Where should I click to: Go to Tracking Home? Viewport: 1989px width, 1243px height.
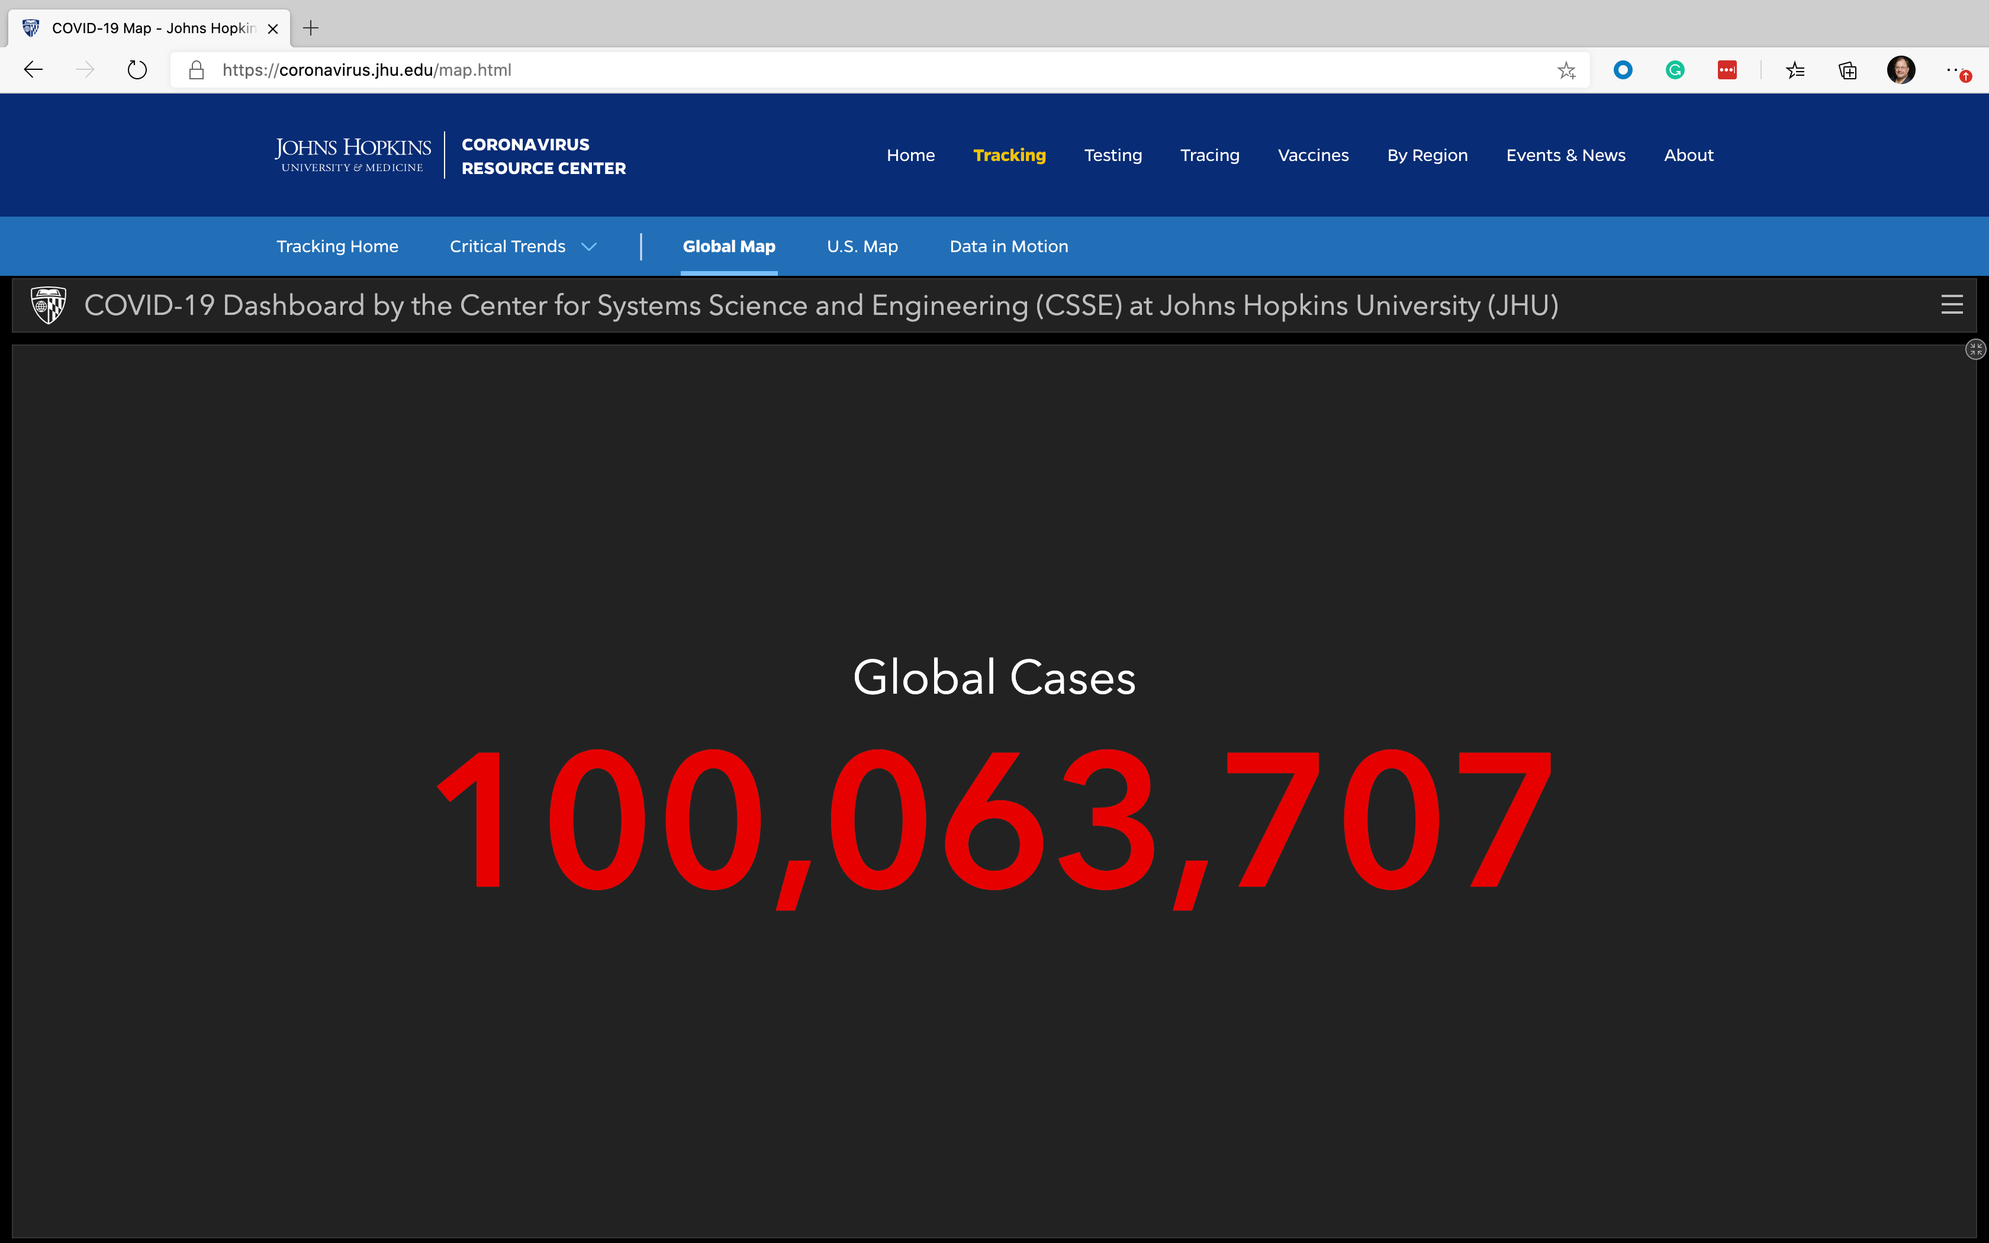337,247
